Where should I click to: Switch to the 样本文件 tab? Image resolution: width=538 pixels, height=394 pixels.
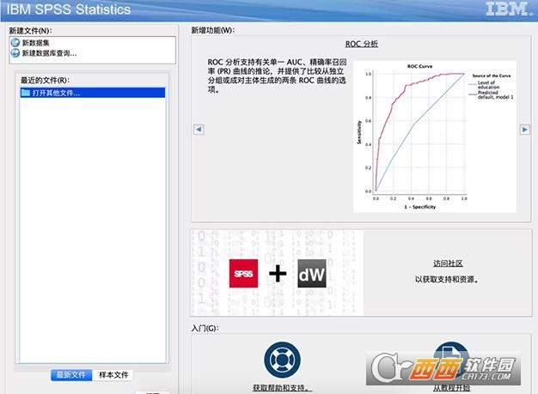(x=113, y=375)
